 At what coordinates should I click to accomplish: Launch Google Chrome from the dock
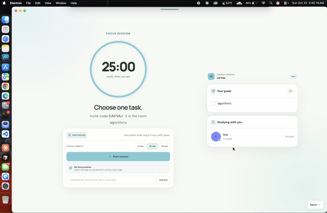pos(5,86)
